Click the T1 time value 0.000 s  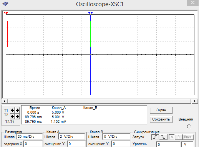[33, 112]
